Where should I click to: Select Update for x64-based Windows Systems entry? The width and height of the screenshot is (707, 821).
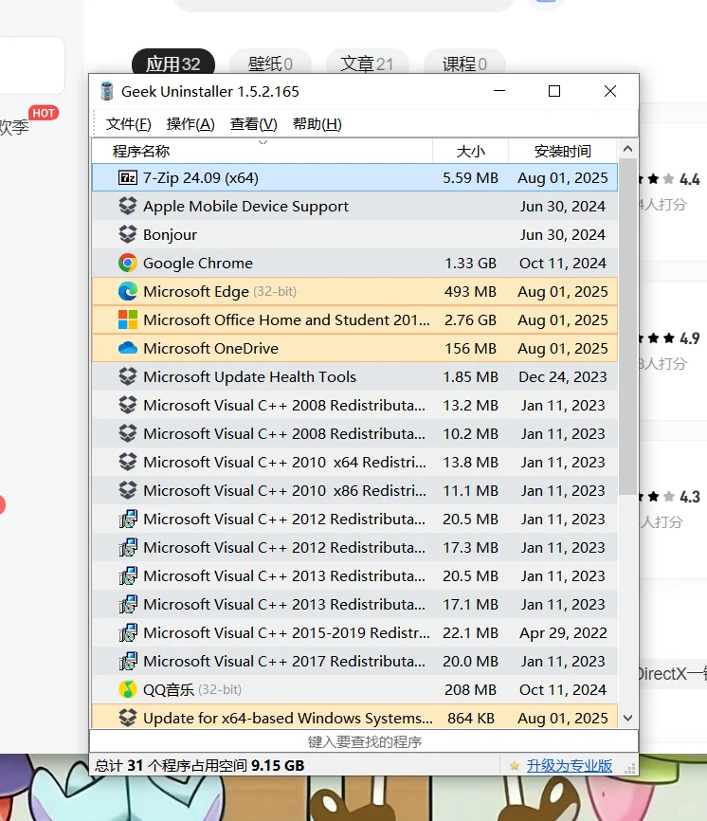click(x=354, y=717)
